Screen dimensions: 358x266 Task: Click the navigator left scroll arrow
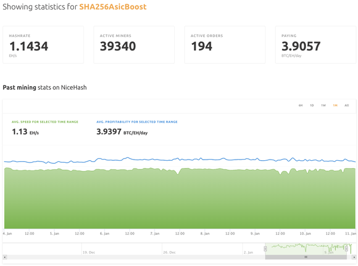[x=5, y=257]
